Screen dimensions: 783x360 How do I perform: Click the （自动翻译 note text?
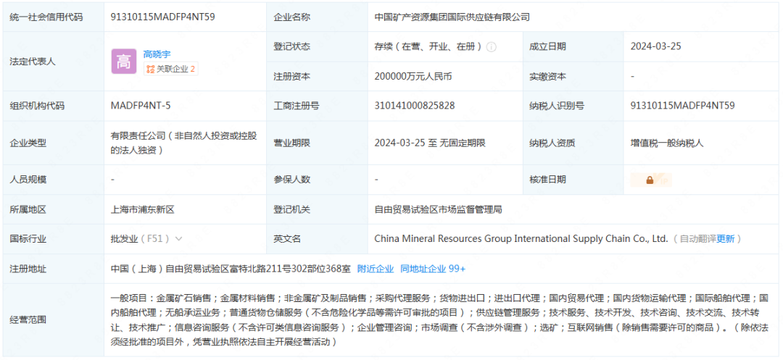tap(694, 239)
